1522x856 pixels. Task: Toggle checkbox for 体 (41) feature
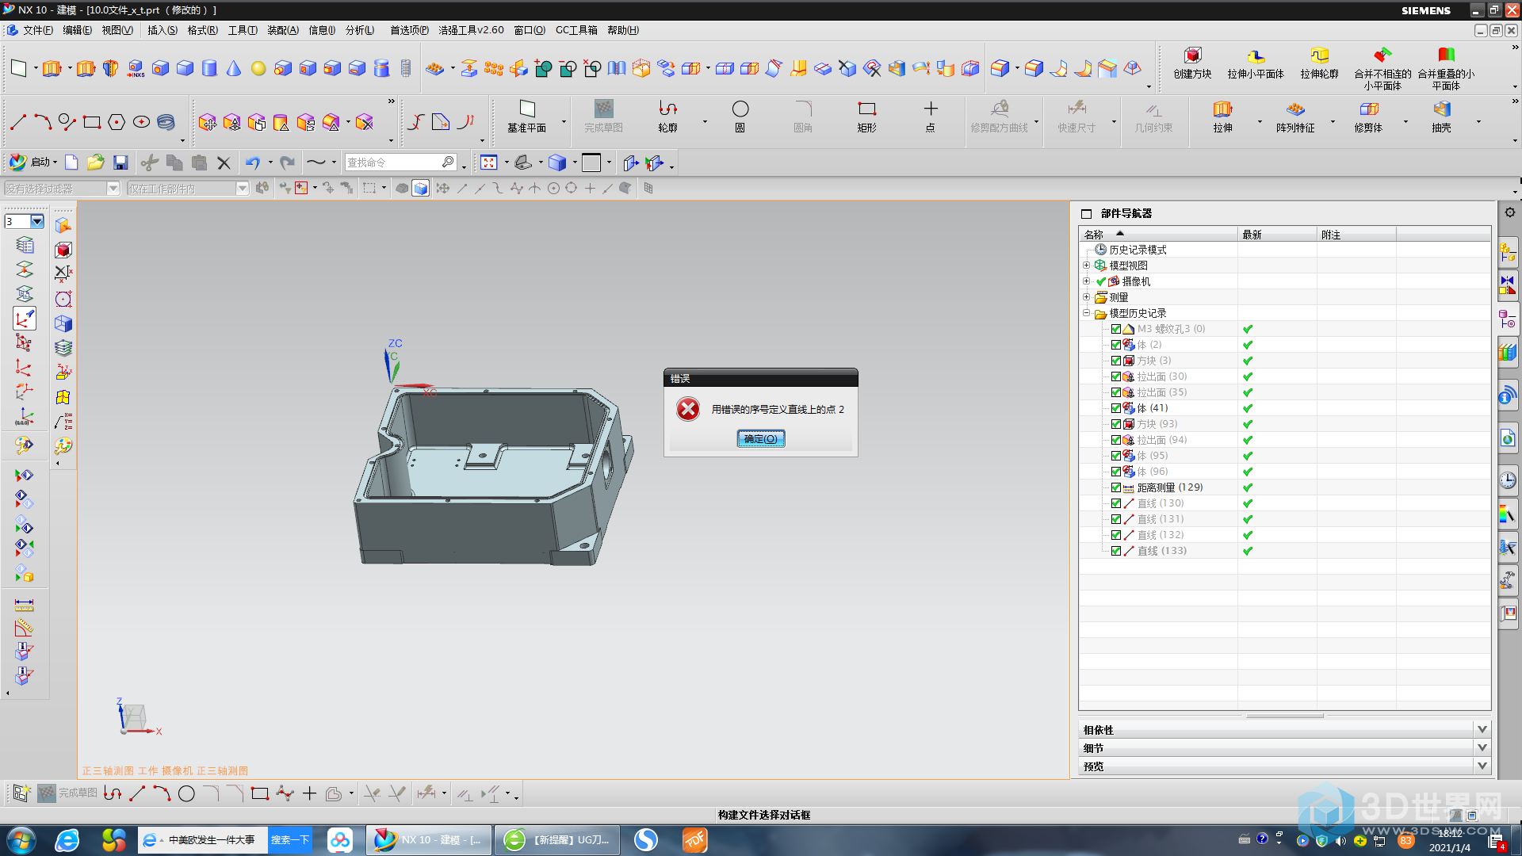click(x=1116, y=408)
